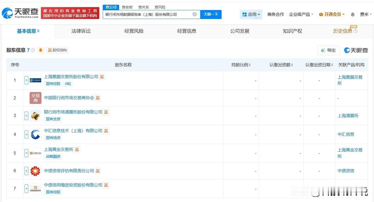
Task: Click the 中债资信评估 red flower logo
Action: [35, 171]
